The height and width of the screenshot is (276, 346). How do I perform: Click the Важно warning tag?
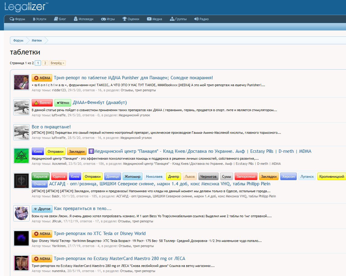(x=42, y=103)
